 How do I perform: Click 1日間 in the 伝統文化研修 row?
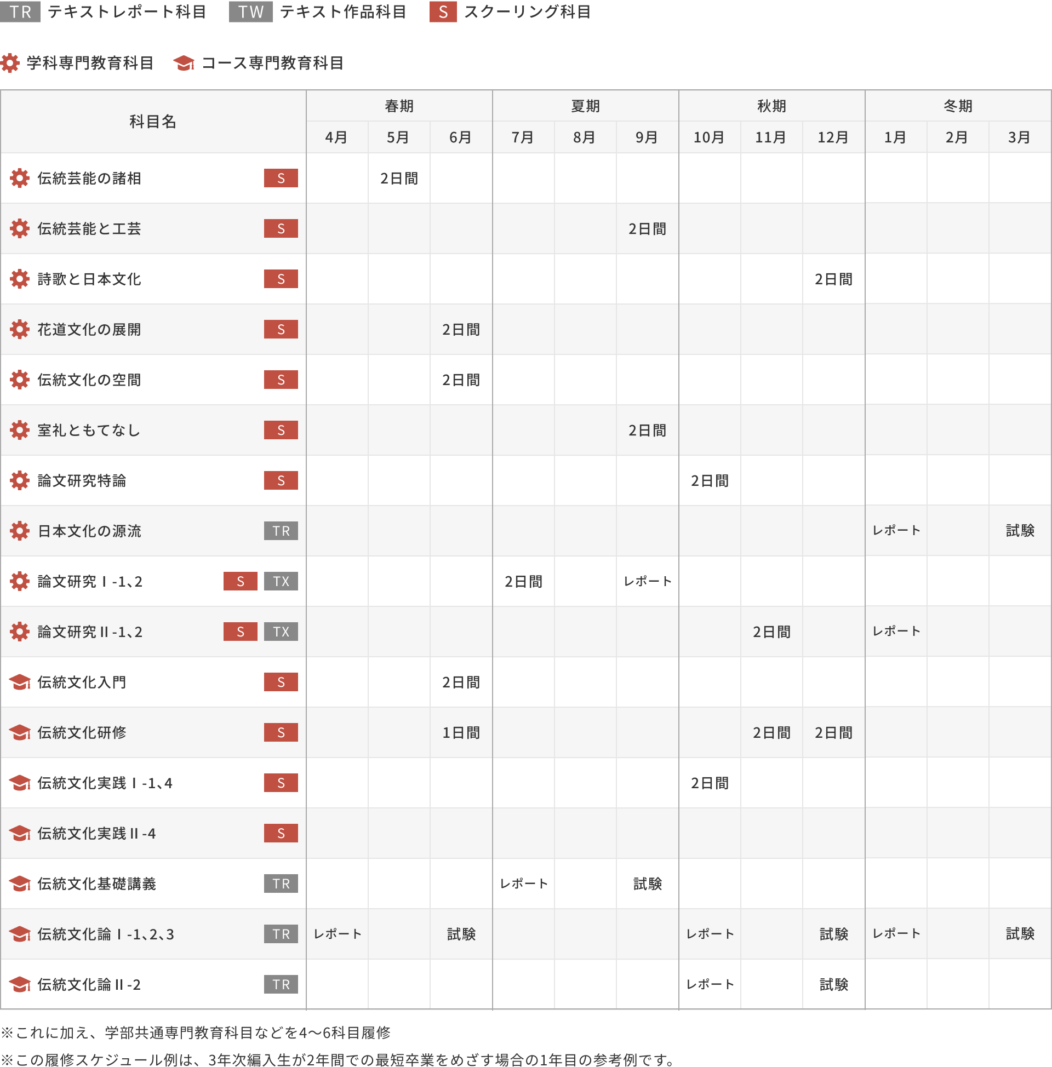461,732
